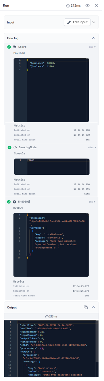Collapse the Flow log section
Screen dimensions: 104x381
tap(93, 38)
